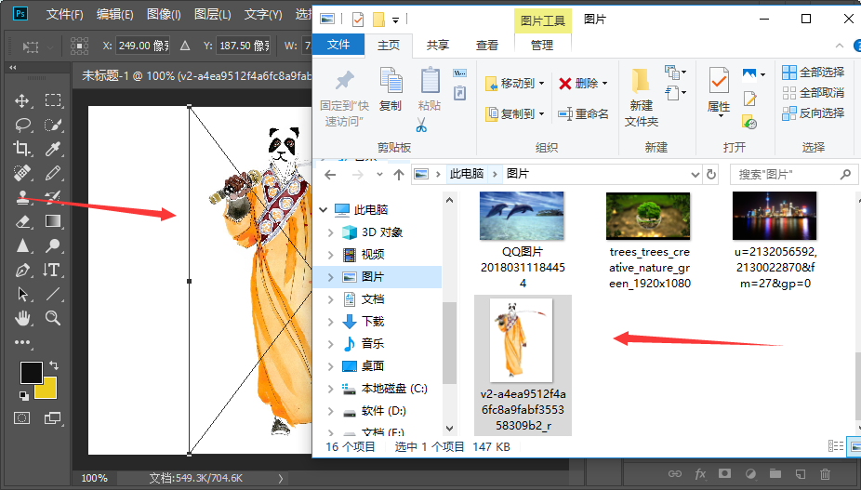
Task: Click the X position field in options bar
Action: coord(143,46)
